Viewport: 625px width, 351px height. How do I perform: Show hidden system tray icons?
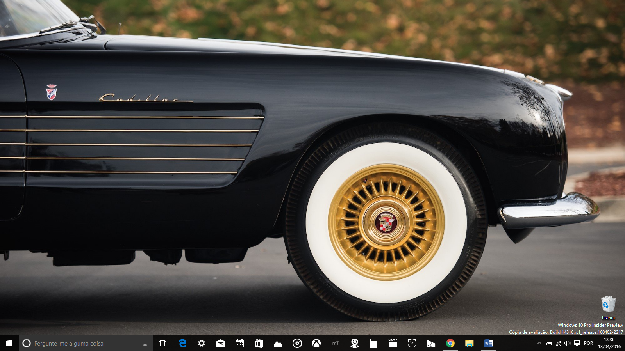point(539,343)
